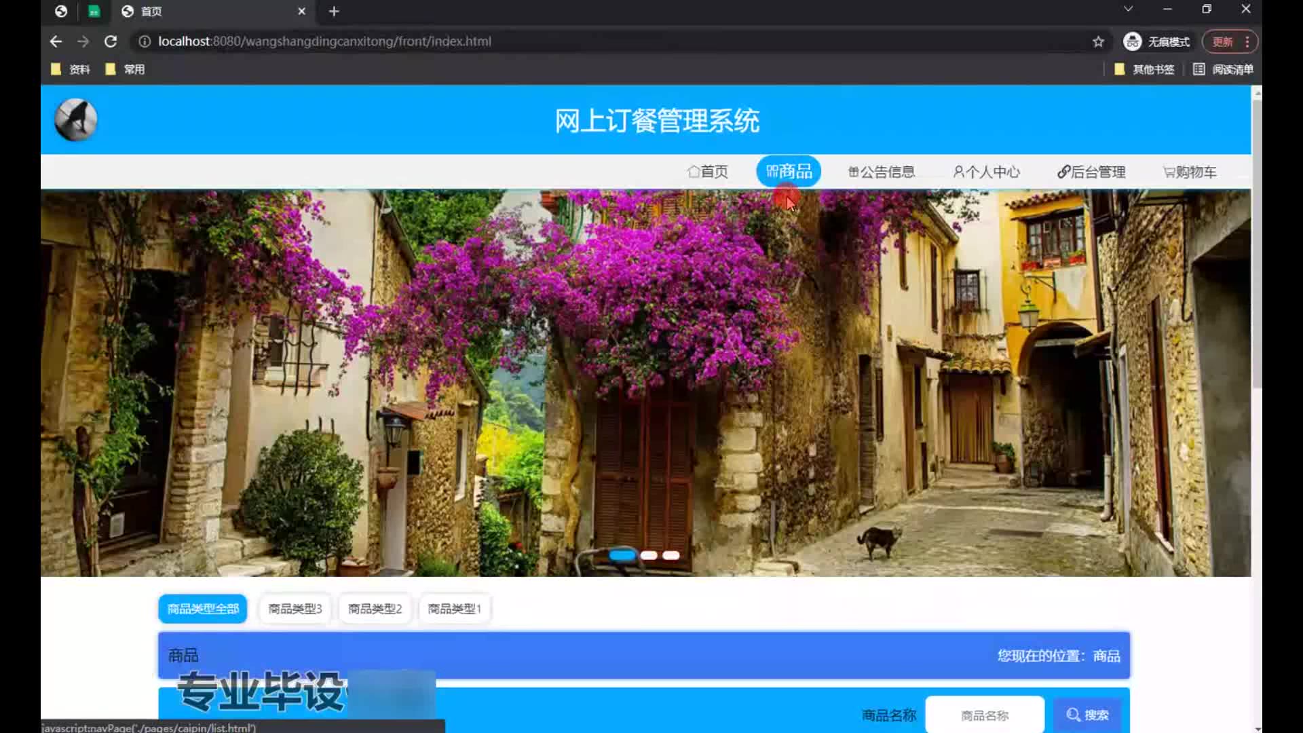The height and width of the screenshot is (733, 1303).
Task: Click the 搜索 search button
Action: (1087, 715)
